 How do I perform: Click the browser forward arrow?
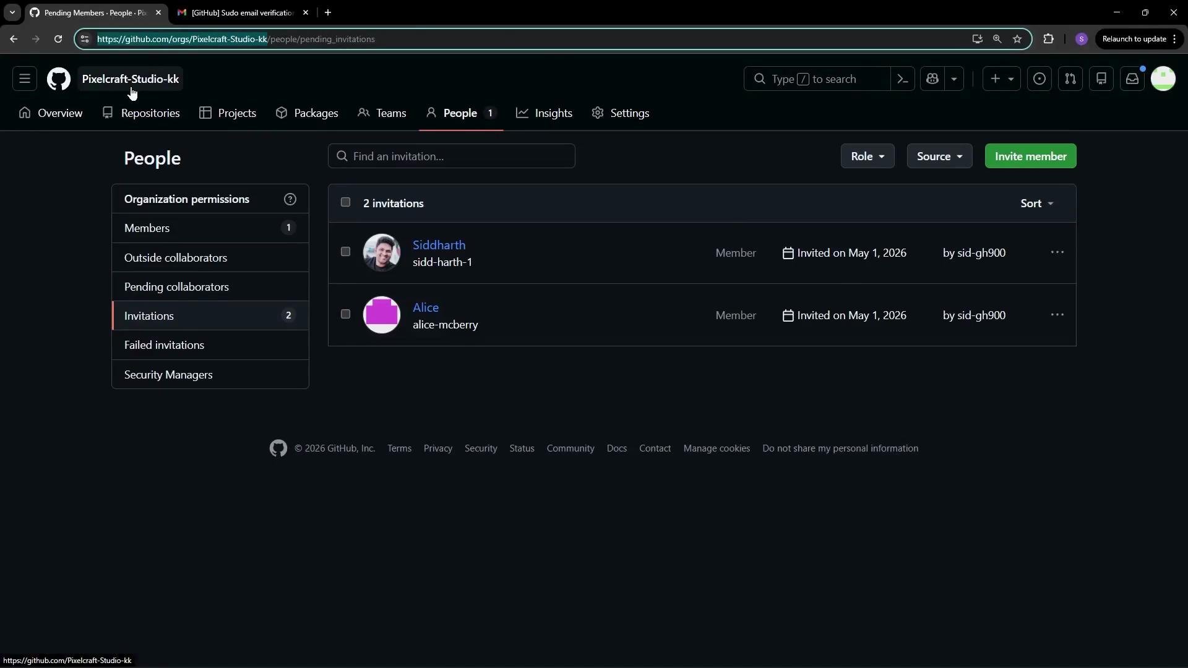point(36,39)
